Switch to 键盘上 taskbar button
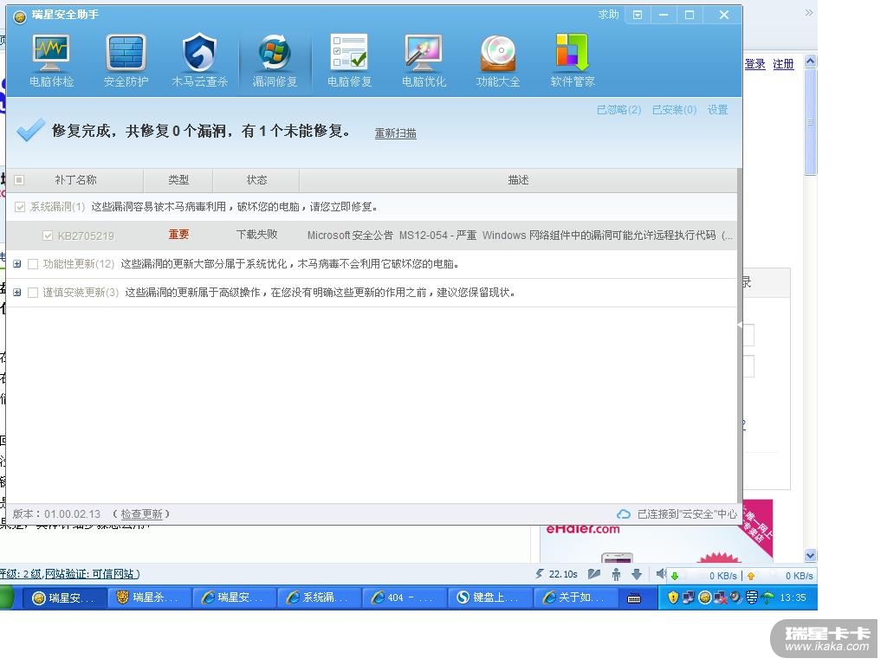 coord(489,597)
